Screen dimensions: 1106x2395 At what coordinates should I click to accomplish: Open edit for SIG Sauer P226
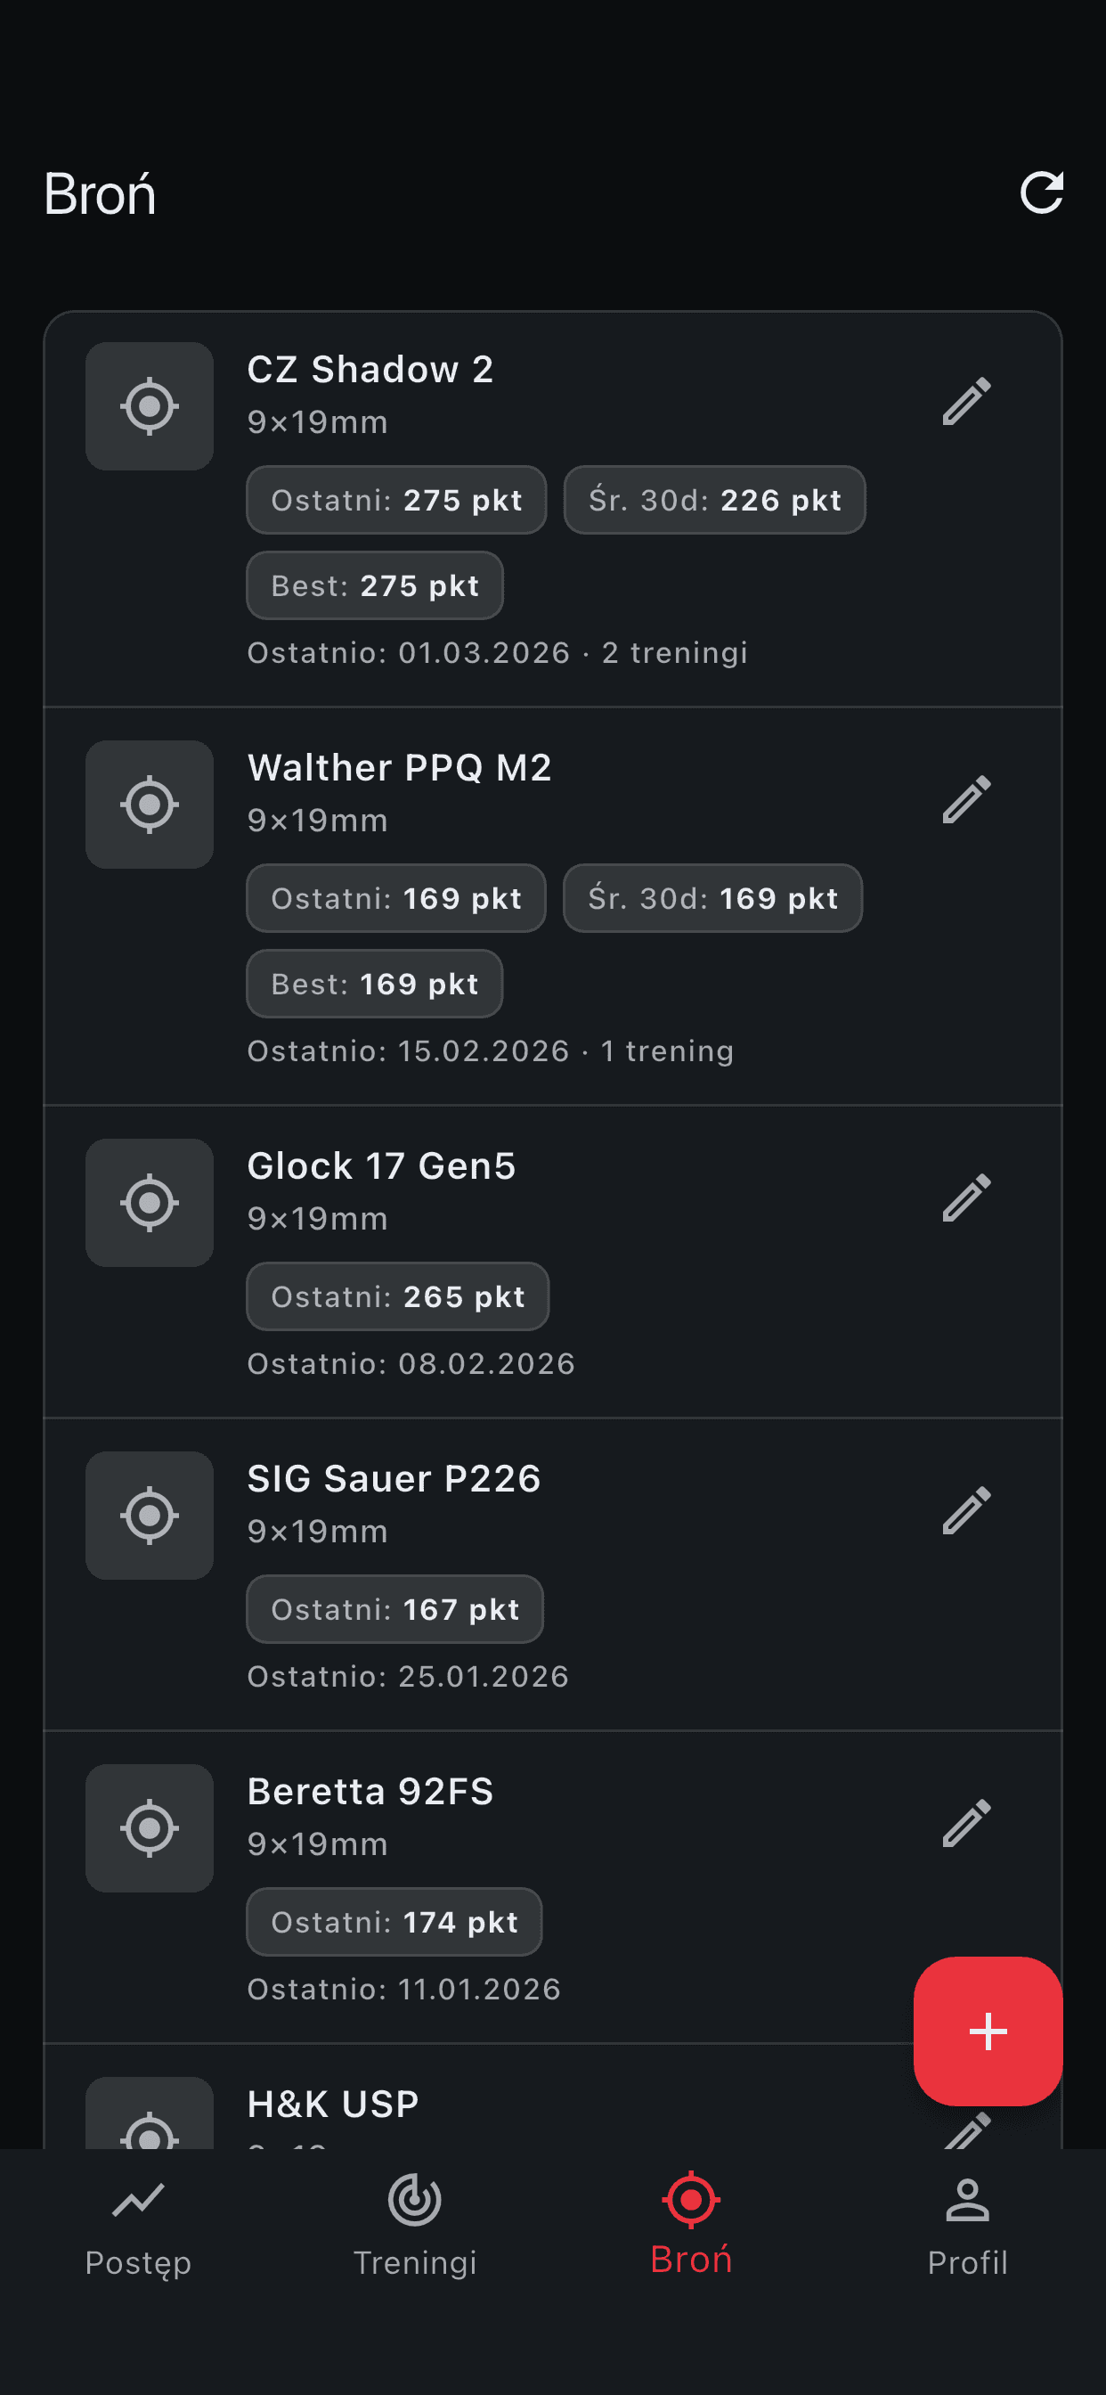click(x=966, y=1510)
